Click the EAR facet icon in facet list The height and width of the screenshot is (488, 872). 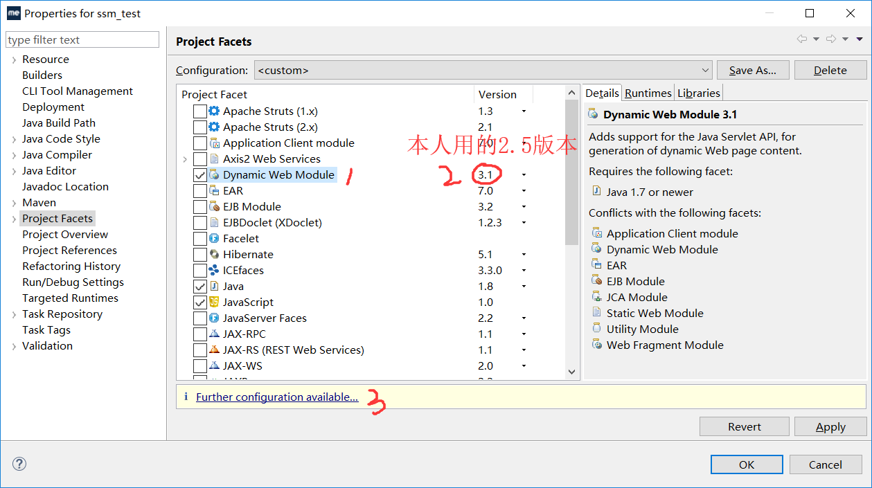coord(214,190)
